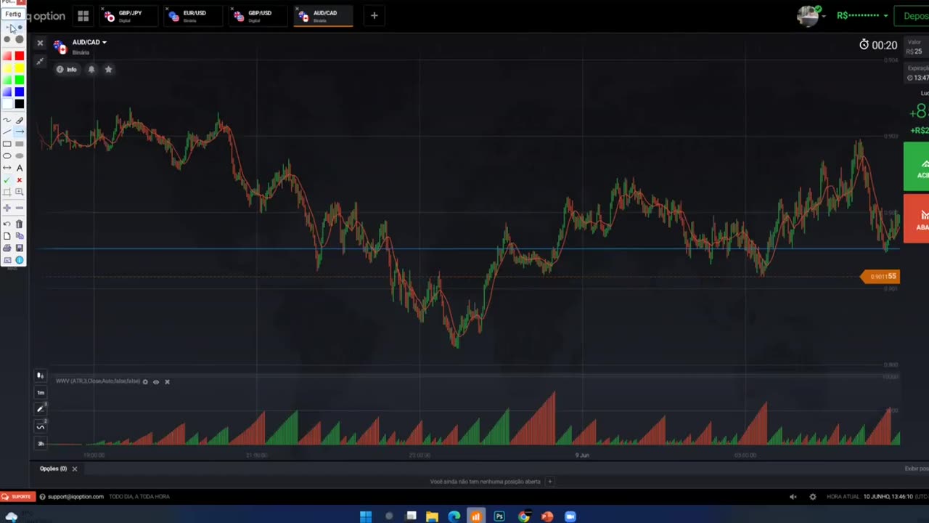Select the text tool A

click(x=20, y=168)
